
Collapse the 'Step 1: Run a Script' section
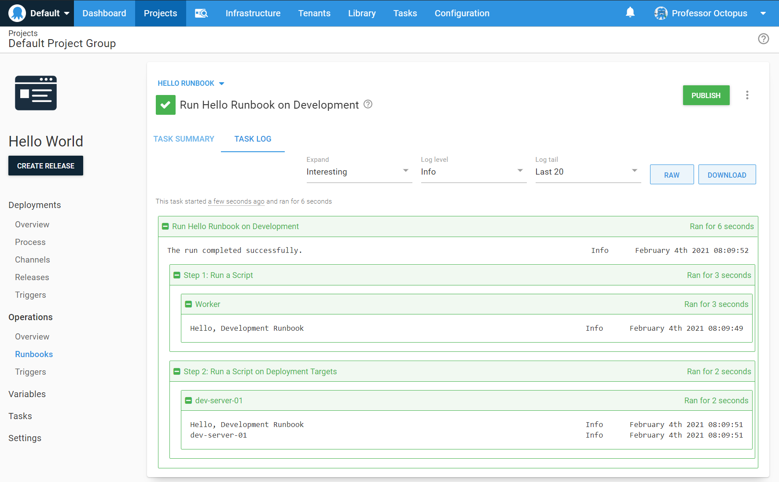click(177, 275)
